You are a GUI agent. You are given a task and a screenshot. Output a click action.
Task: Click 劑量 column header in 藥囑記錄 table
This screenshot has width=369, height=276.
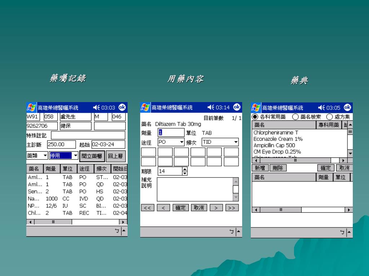point(52,169)
